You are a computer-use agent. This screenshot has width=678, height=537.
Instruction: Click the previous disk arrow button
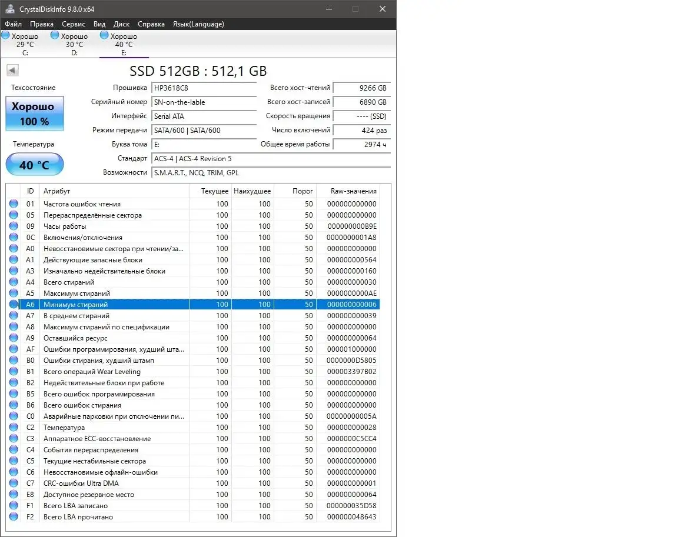(12, 71)
